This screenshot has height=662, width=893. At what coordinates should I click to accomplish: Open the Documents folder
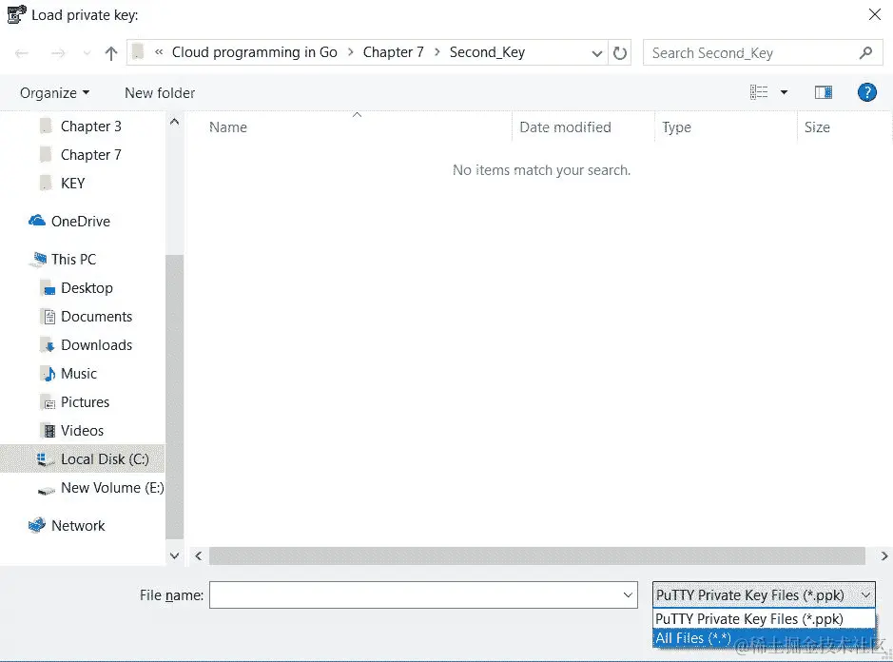tap(96, 316)
